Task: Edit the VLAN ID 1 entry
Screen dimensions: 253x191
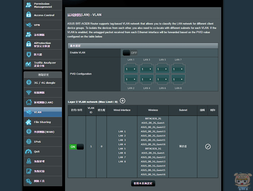Action: tap(208, 147)
